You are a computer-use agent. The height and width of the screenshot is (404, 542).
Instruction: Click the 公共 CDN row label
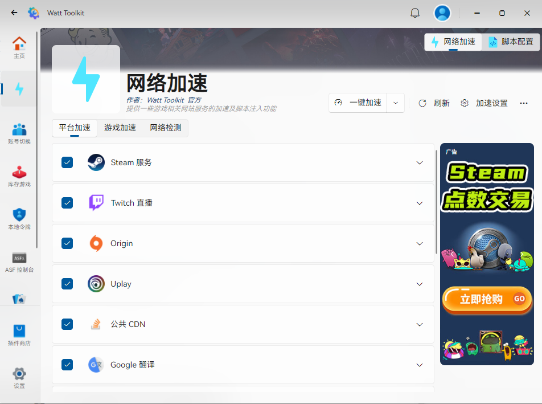(128, 324)
